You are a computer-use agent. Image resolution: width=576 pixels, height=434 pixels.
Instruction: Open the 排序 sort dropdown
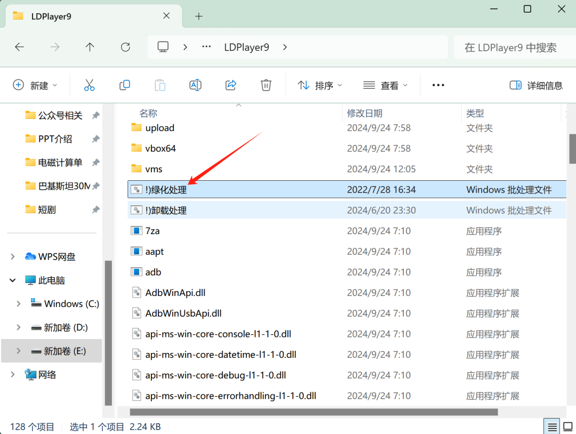(320, 85)
